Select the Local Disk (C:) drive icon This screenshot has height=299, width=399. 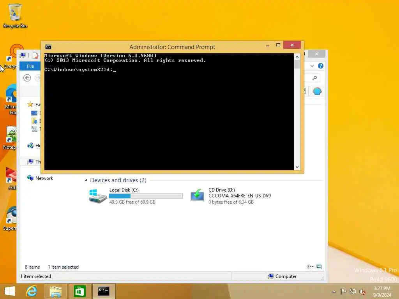coord(98,196)
